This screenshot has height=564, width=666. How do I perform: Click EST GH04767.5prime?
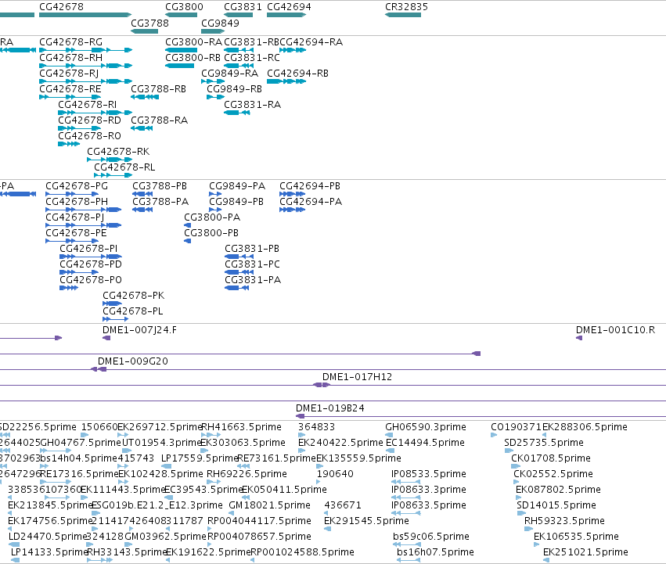tap(56, 451)
